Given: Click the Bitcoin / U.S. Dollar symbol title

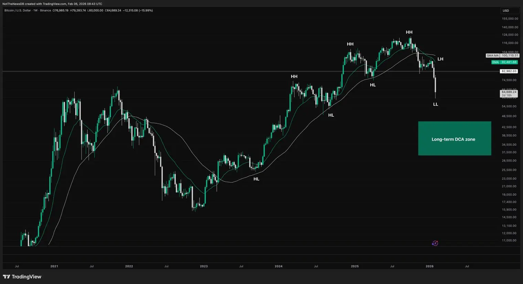Looking at the screenshot, I should point(18,11).
